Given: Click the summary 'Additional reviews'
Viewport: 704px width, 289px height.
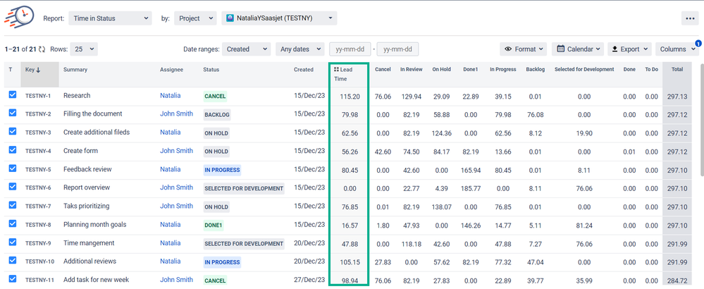Looking at the screenshot, I should [89, 262].
